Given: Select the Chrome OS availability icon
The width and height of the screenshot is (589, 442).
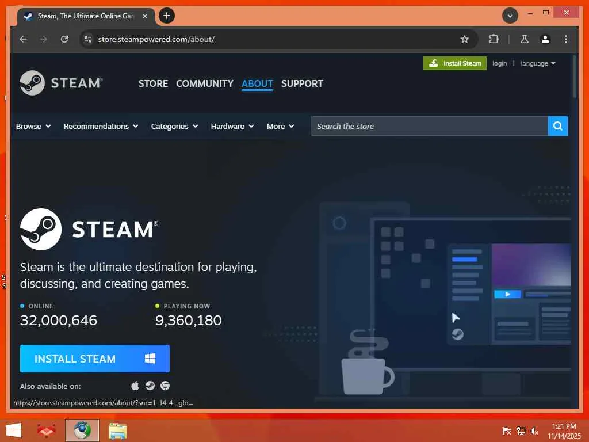Looking at the screenshot, I should point(165,386).
